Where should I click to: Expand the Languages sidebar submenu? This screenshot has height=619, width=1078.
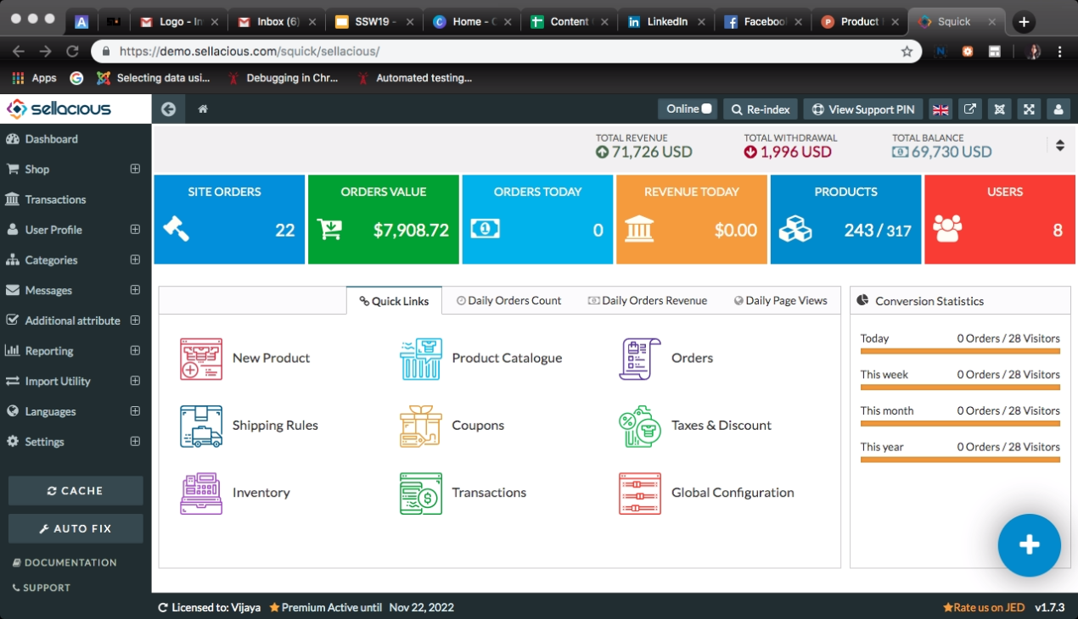[135, 411]
